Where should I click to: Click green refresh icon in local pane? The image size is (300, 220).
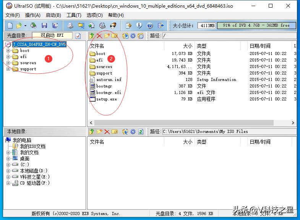click(141, 131)
